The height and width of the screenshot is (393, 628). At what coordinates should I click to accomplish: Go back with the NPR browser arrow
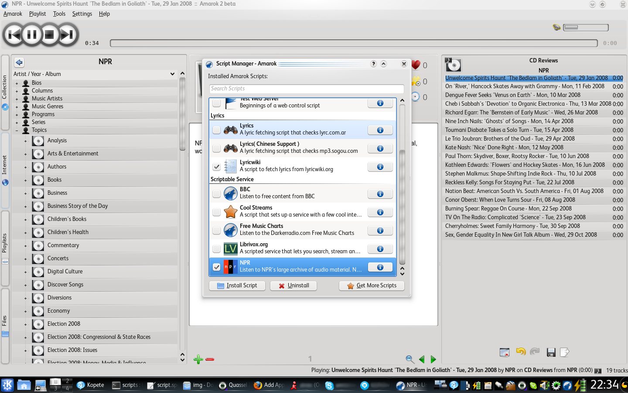[19, 62]
